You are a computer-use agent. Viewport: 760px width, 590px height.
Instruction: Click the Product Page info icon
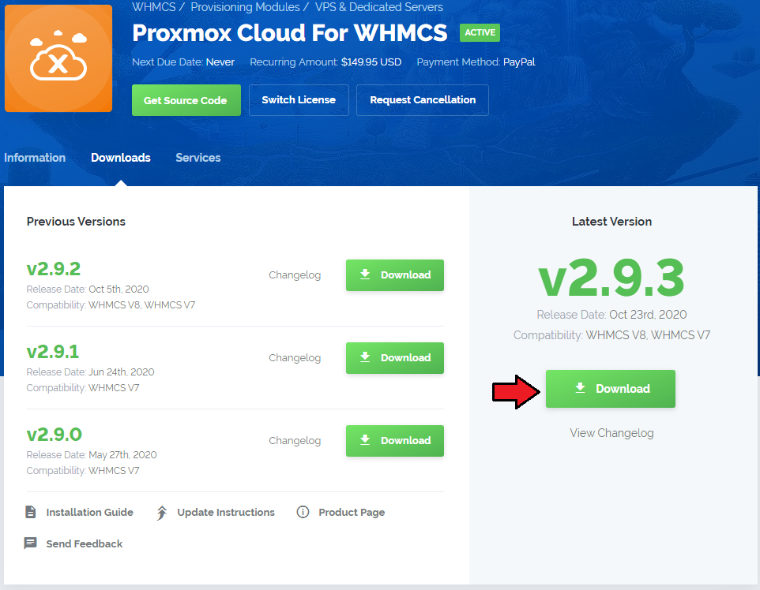coord(303,512)
